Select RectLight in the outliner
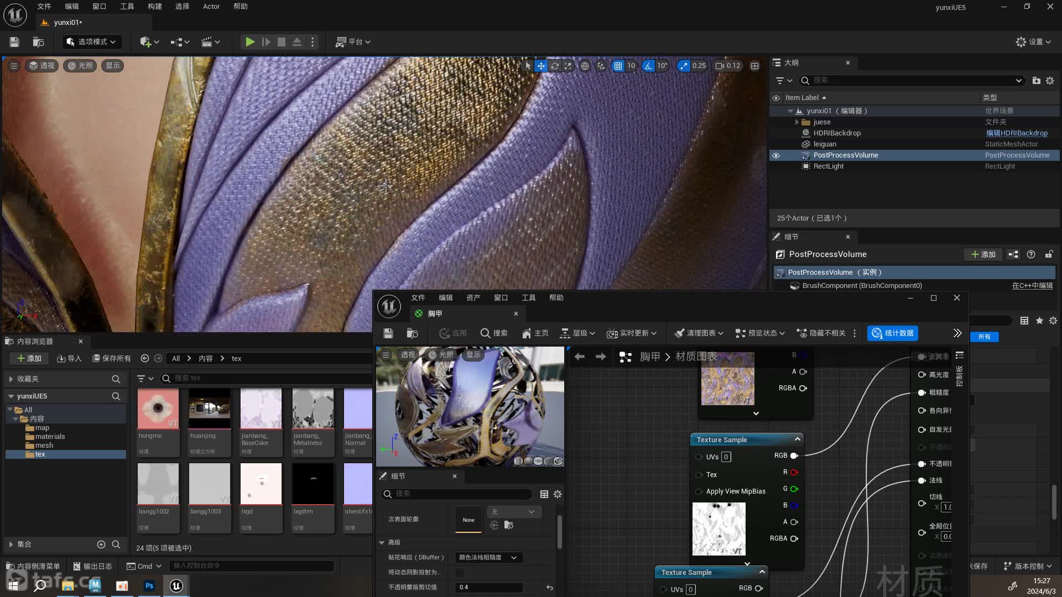This screenshot has width=1062, height=597. 828,166
